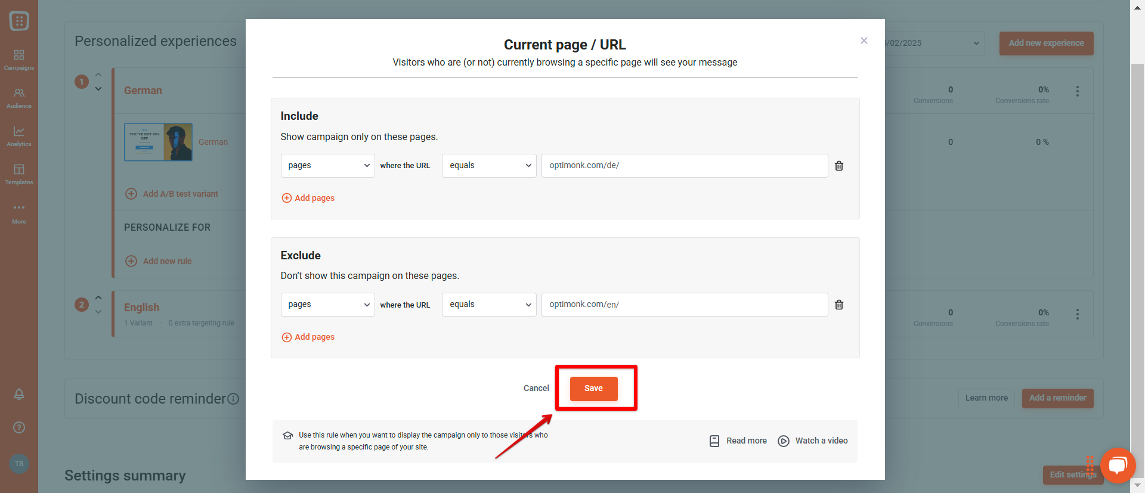The height and width of the screenshot is (493, 1145).
Task: Delete the Include rule optimonk.com/de/
Action: pyautogui.click(x=839, y=166)
